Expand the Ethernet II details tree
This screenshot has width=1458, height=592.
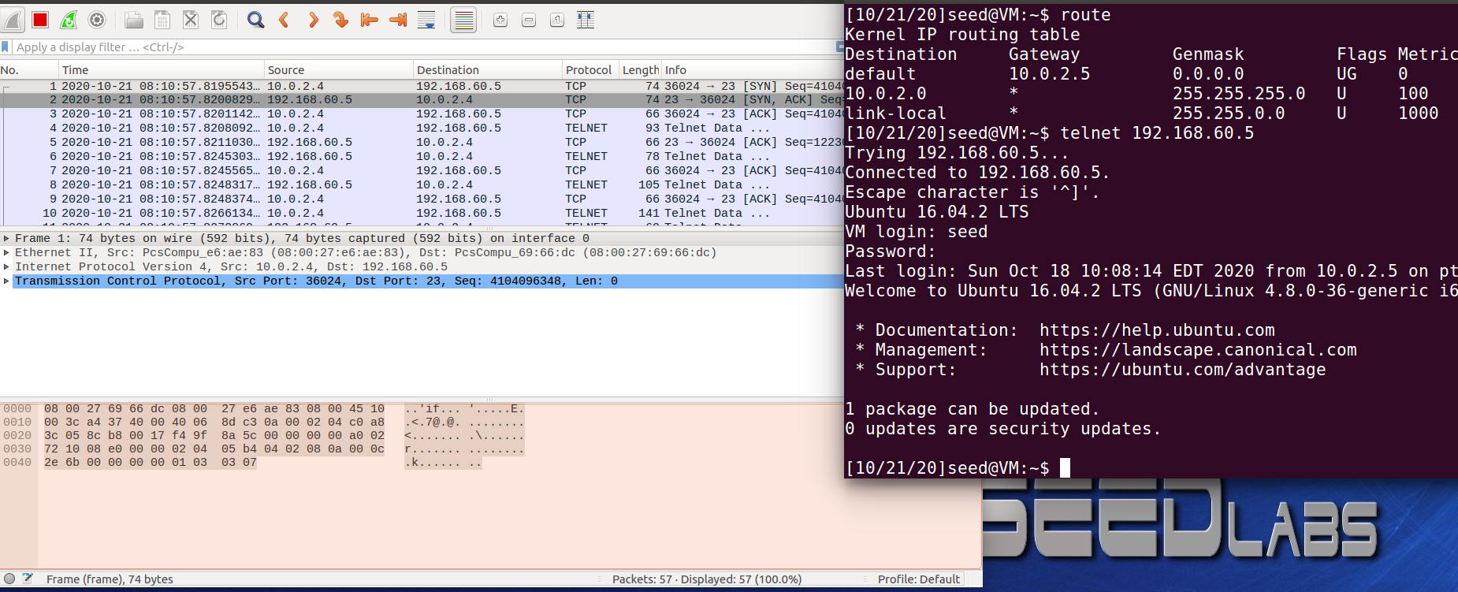(x=7, y=252)
